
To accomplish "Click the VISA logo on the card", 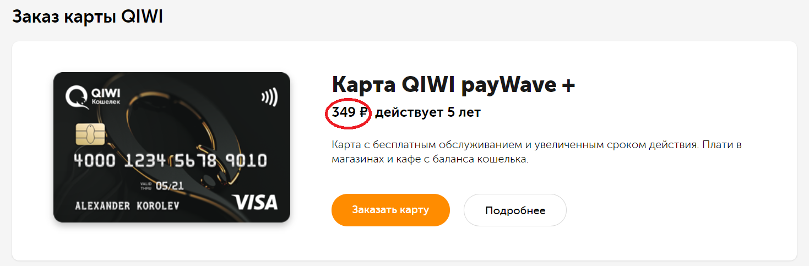I will tap(254, 202).
